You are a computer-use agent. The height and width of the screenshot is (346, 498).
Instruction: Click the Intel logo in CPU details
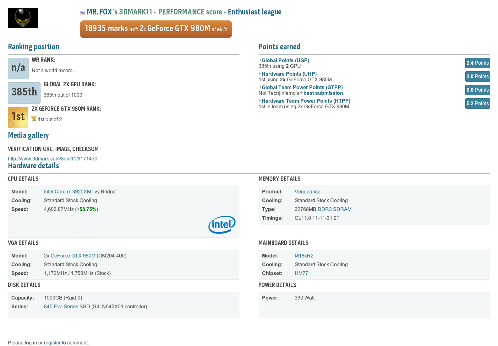tap(222, 224)
